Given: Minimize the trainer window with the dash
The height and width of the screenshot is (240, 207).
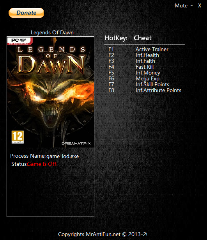Looking at the screenshot, I should [x=191, y=6].
